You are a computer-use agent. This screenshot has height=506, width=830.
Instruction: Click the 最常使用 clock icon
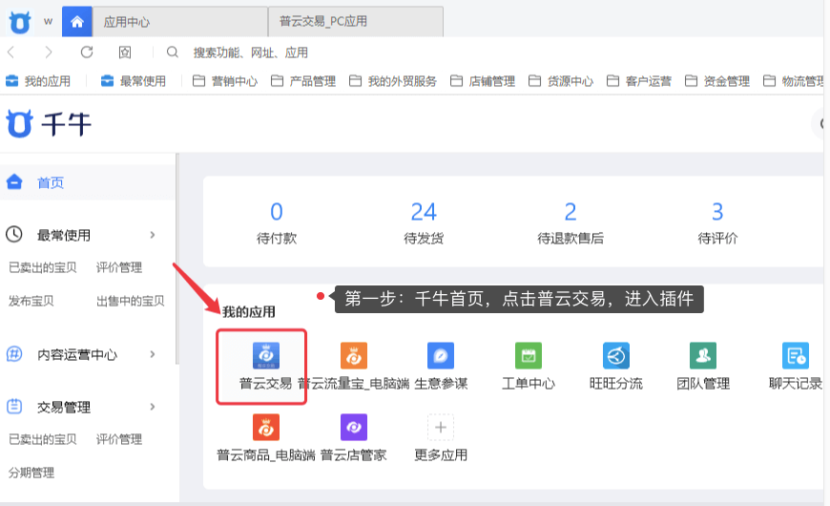(13, 234)
